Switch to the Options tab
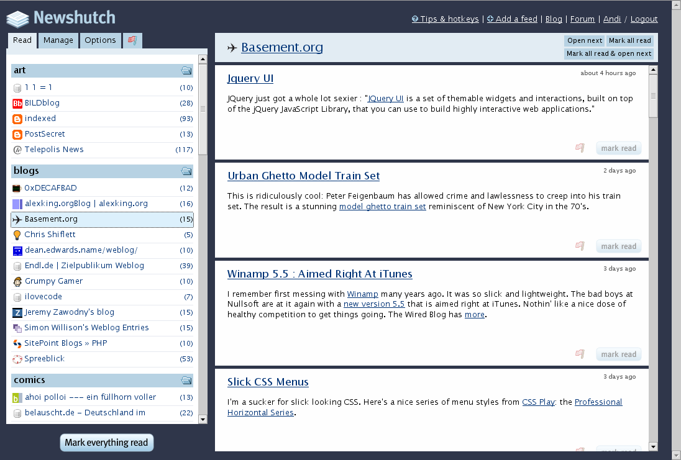Image resolution: width=681 pixels, height=460 pixels. pos(100,40)
